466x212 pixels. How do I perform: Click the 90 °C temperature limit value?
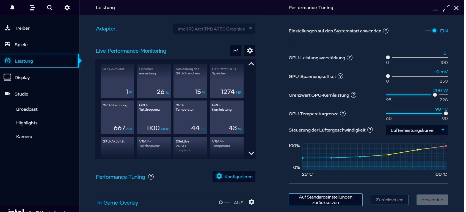pos(442,109)
